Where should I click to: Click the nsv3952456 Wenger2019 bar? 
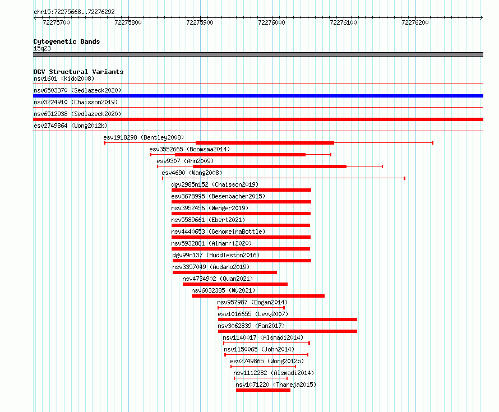click(241, 214)
